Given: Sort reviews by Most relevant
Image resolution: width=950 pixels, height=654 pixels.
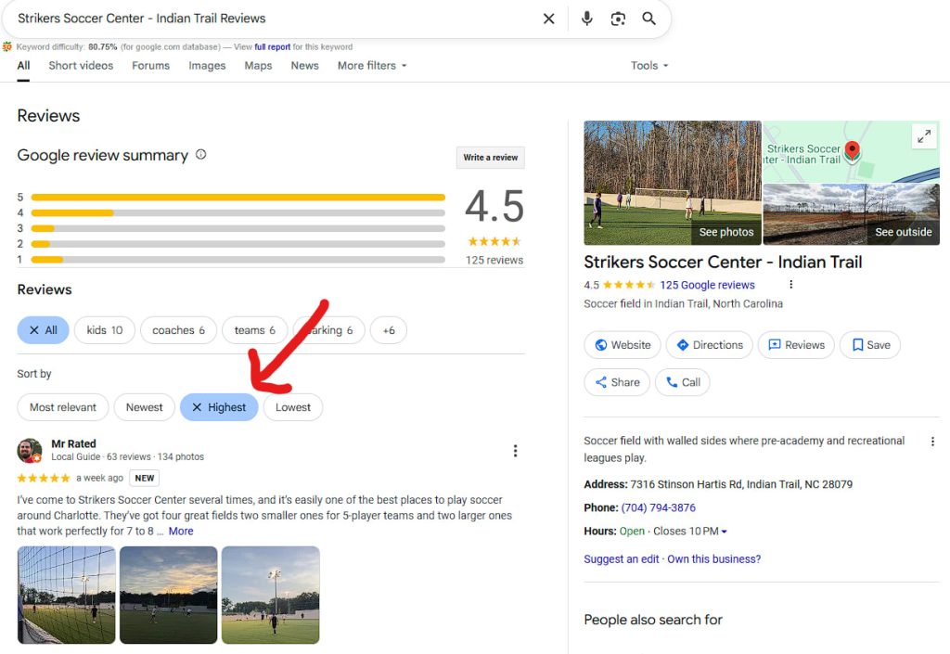Looking at the screenshot, I should pos(63,407).
